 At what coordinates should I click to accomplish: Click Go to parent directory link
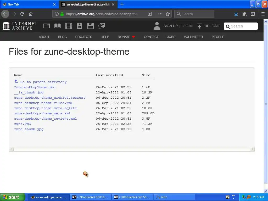click(x=43, y=82)
